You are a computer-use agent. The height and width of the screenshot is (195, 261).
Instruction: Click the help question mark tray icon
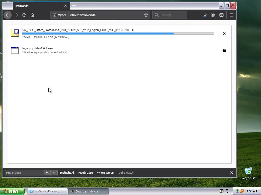221,191
